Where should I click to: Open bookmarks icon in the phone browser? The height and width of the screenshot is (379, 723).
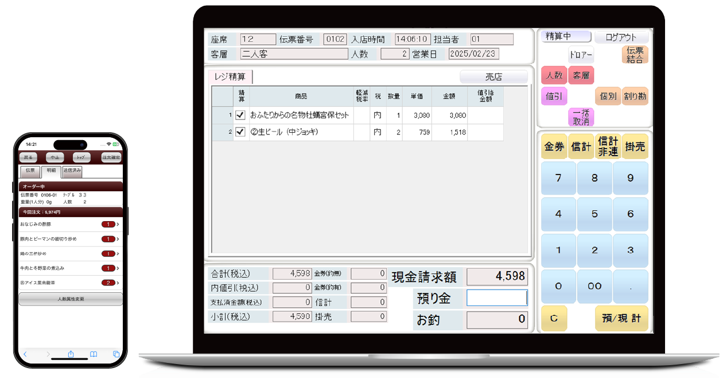[x=93, y=354]
